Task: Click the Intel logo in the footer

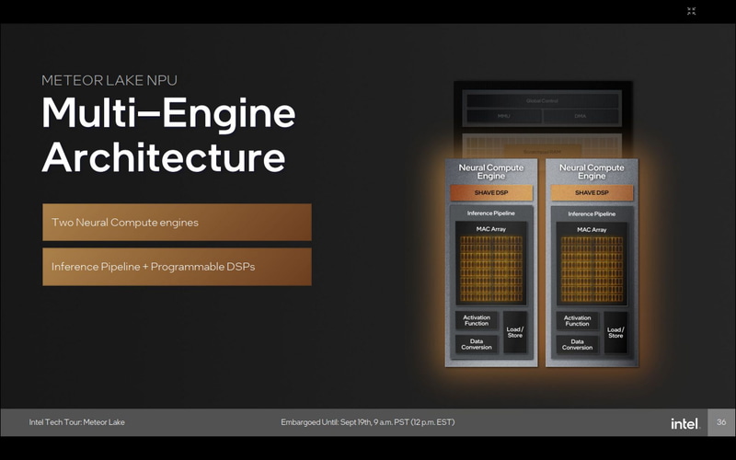Action: click(x=684, y=423)
